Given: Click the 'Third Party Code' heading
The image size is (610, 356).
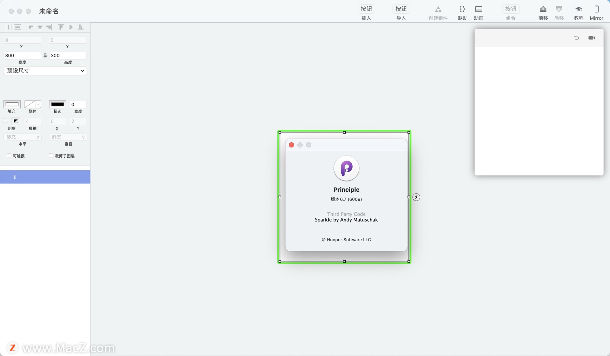Looking at the screenshot, I should [x=346, y=214].
